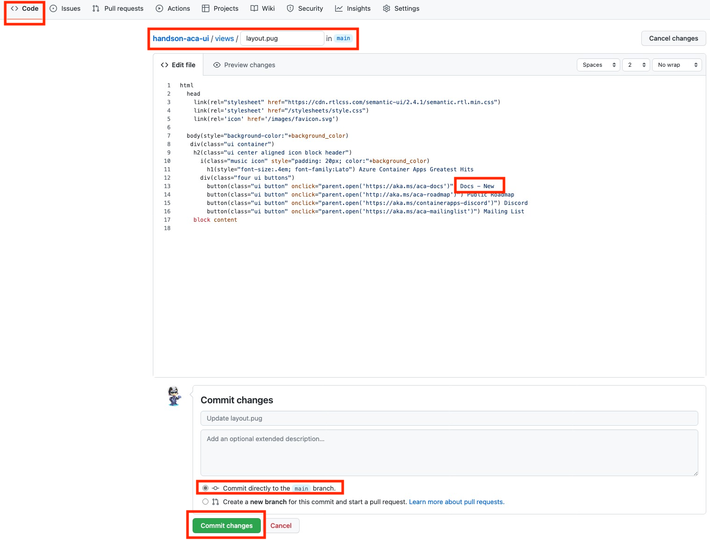The height and width of the screenshot is (541, 710).
Task: Click the Update layout.pug commit message field
Action: (449, 418)
